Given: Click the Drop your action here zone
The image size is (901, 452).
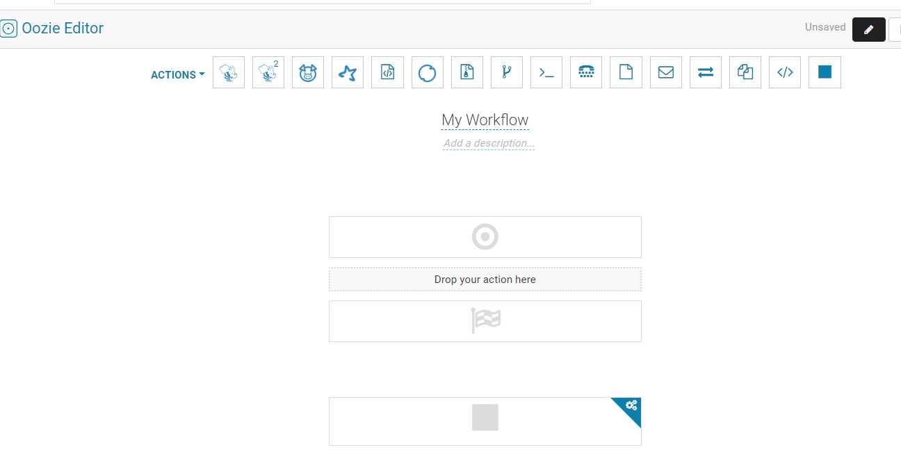Looking at the screenshot, I should click(x=485, y=280).
